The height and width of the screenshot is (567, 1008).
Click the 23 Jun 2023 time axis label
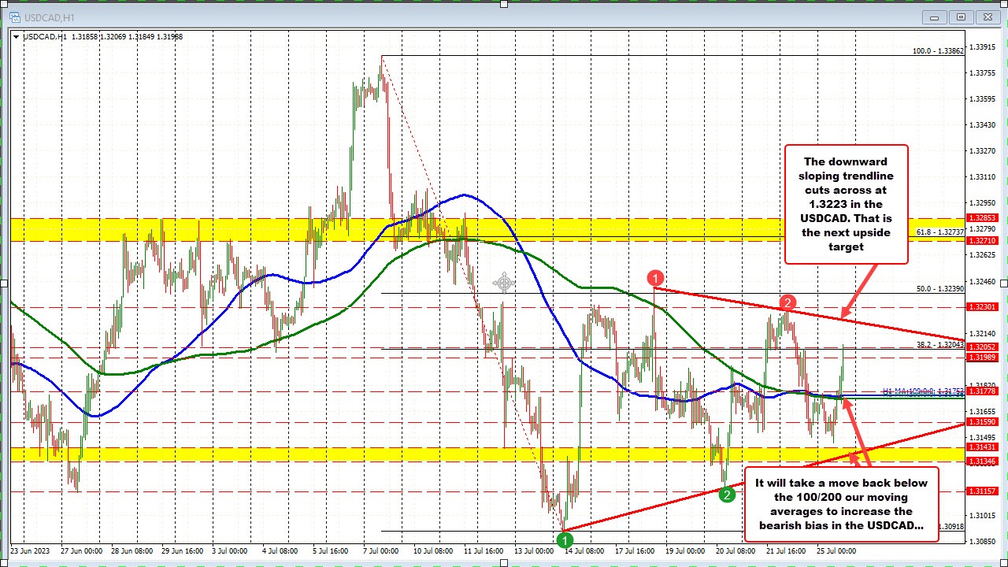click(30, 551)
